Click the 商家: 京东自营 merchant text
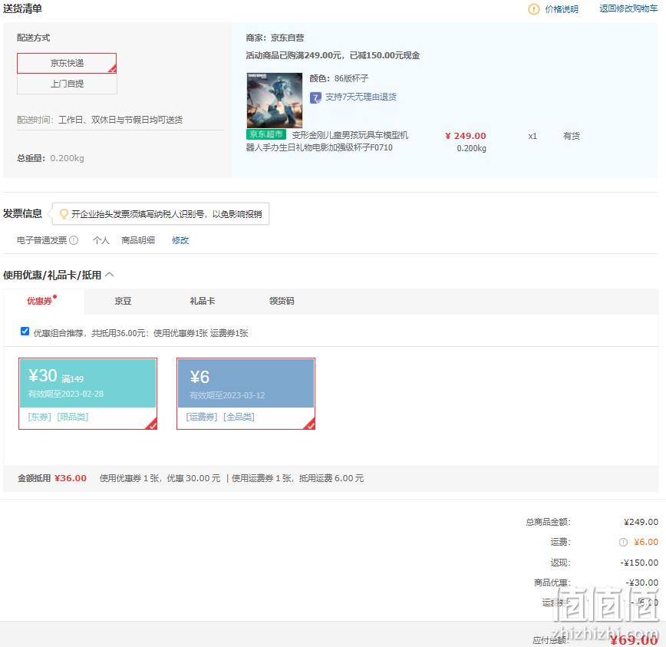The image size is (666, 647). (x=275, y=38)
